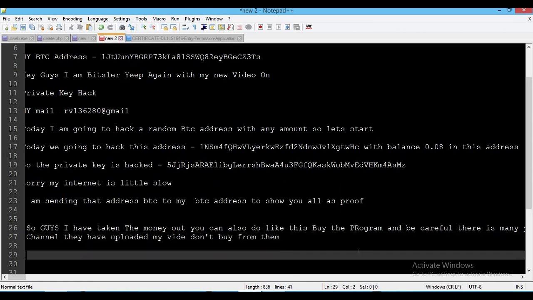
Task: Zoom in on the text
Action: [143, 27]
